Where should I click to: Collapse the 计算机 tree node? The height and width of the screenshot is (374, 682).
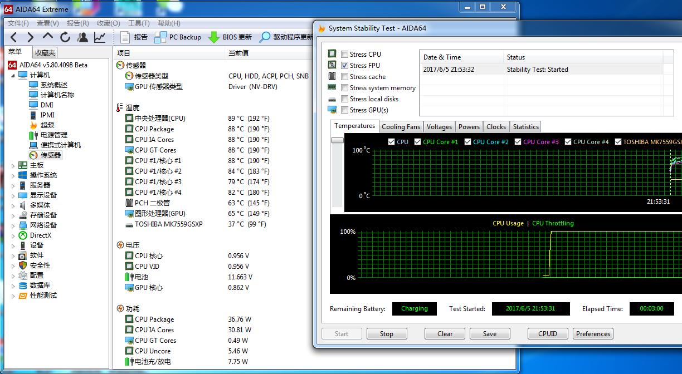pyautogui.click(x=13, y=75)
